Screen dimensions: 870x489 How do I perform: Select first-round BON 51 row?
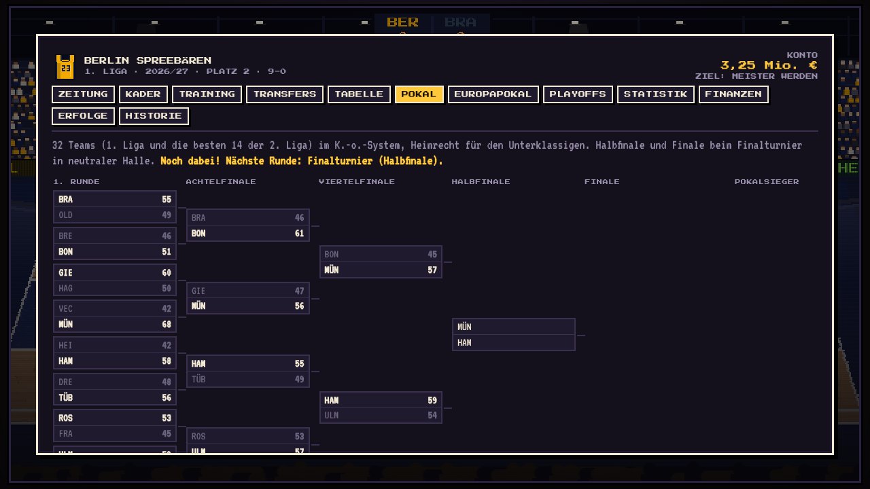(x=115, y=252)
